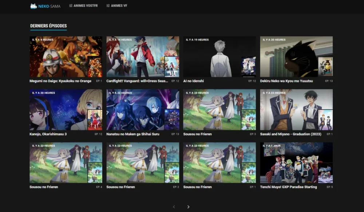Click the Sousou no Frieren title beside EP. 2
Image resolution: width=364 pixels, height=212 pixels.
[120, 187]
